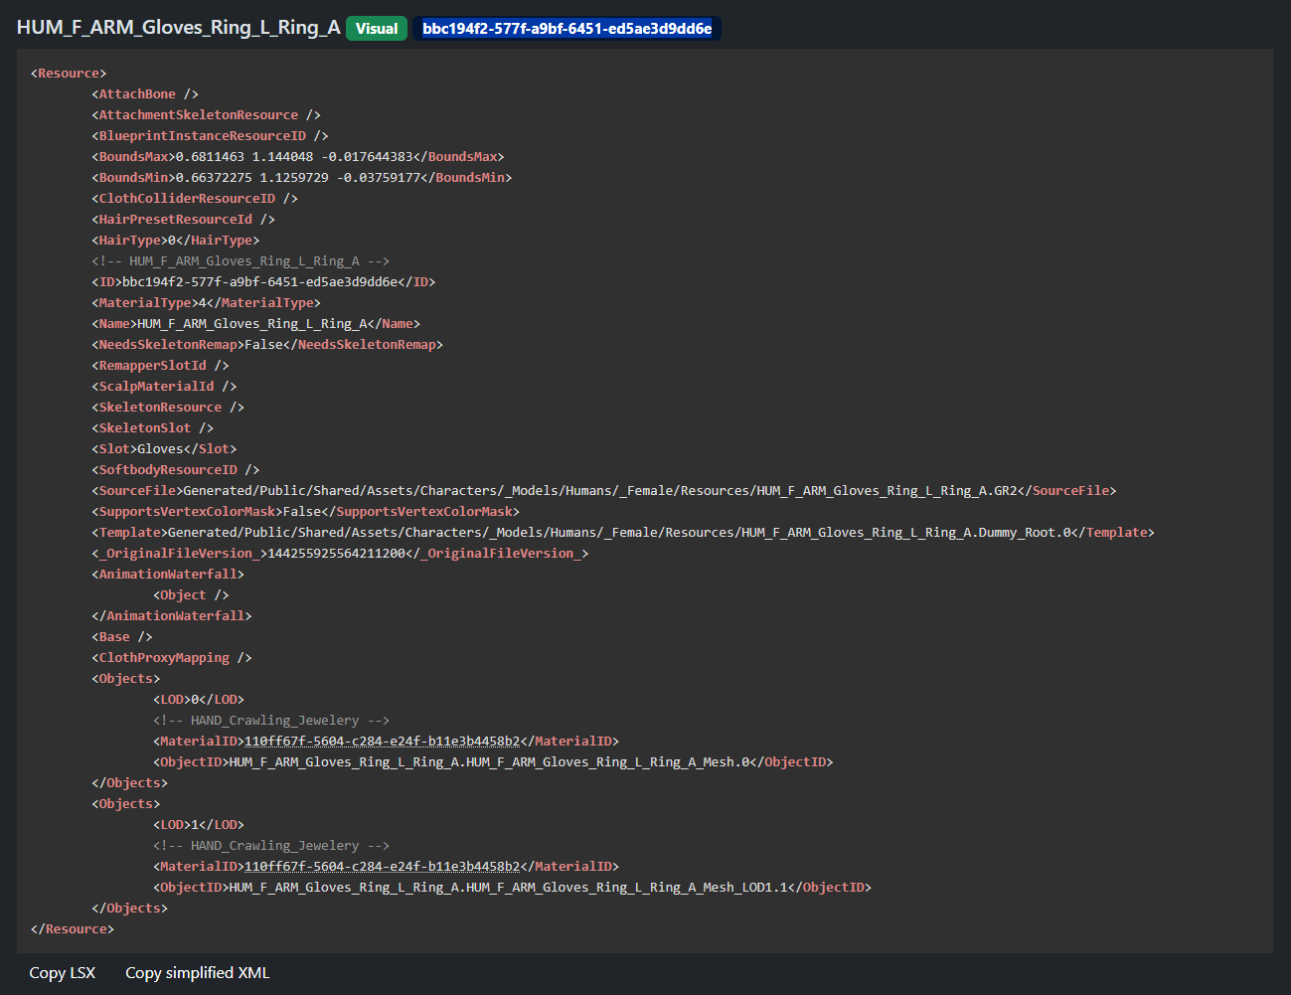Click the BoundsMax value line
This screenshot has height=995, width=1291.
[x=298, y=156]
